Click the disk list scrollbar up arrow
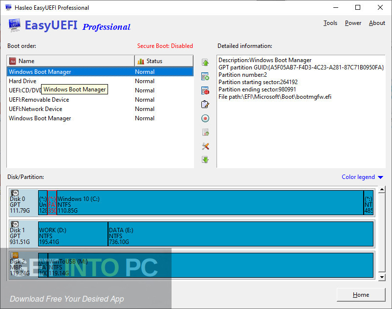The image size is (392, 309). [x=382, y=190]
